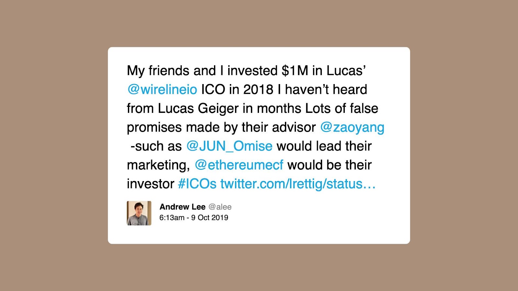The height and width of the screenshot is (291, 518).
Task: Open the @ethereumecf mention link
Action: click(x=239, y=165)
